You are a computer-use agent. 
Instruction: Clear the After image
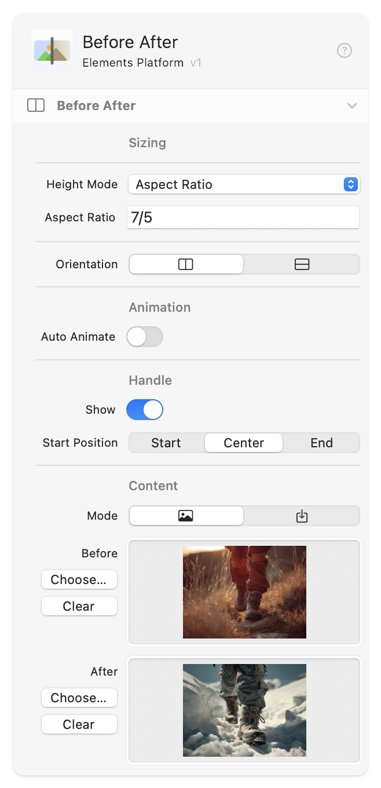(x=79, y=724)
